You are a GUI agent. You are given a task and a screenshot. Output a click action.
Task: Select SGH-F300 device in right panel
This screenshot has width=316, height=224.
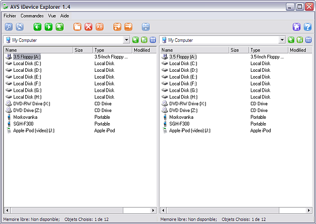click(x=179, y=124)
